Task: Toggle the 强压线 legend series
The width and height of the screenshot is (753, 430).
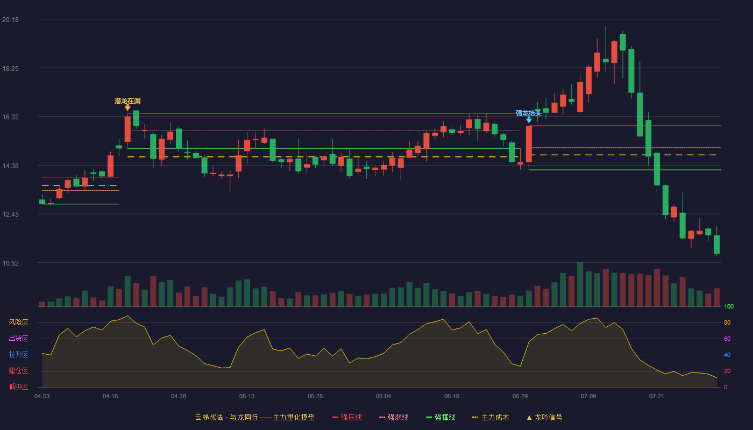Action: pos(347,417)
